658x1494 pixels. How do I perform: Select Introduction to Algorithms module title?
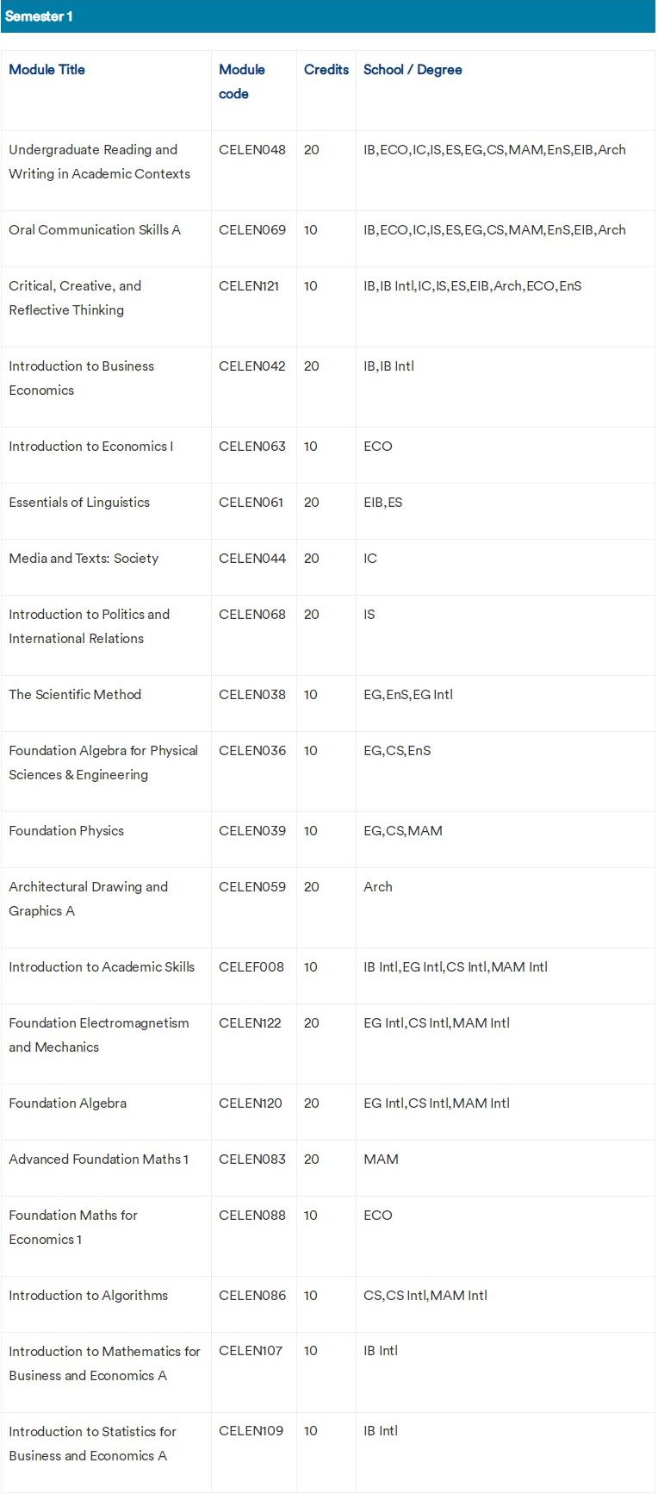(88, 1296)
